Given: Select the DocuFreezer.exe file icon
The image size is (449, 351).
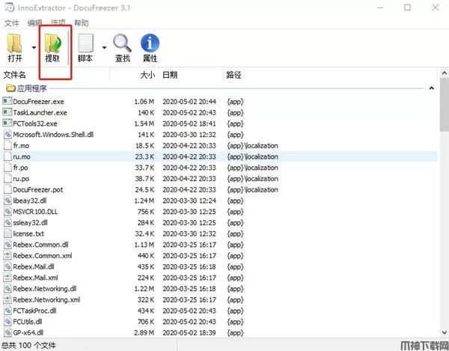Looking at the screenshot, I should point(7,101).
